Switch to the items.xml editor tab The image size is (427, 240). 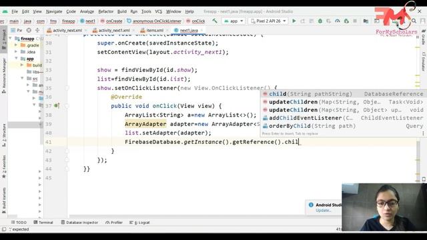pyautogui.click(x=154, y=30)
